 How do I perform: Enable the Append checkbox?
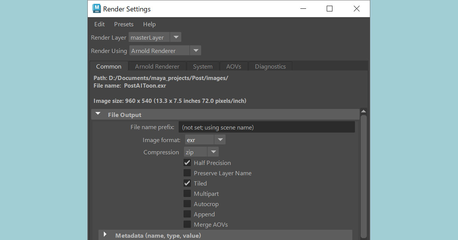(187, 214)
